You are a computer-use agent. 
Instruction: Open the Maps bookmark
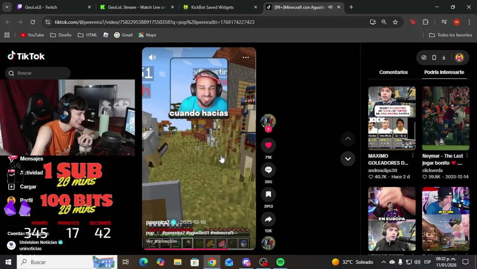click(x=147, y=35)
